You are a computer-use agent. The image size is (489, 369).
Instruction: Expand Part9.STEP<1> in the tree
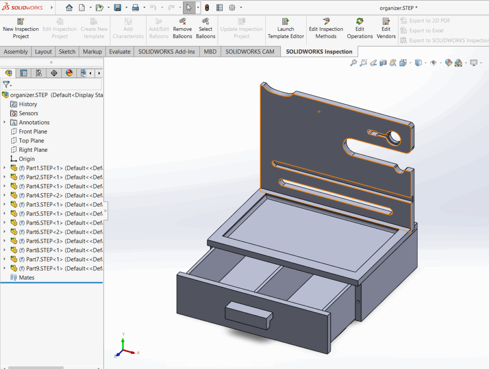click(x=4, y=268)
